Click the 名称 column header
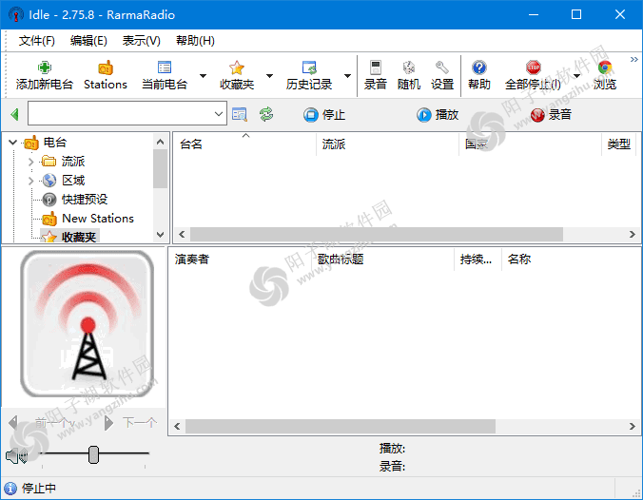The height and width of the screenshot is (500, 643). 572,259
